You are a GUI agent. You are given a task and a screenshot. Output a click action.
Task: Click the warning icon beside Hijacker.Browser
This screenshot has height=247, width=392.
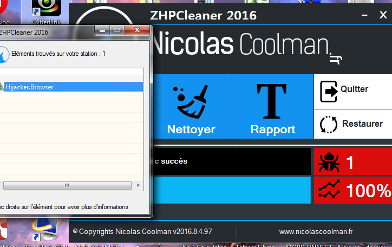(x=2, y=87)
